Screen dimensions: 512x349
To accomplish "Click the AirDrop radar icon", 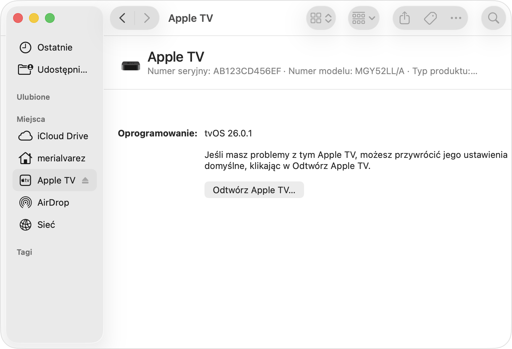I will click(25, 203).
